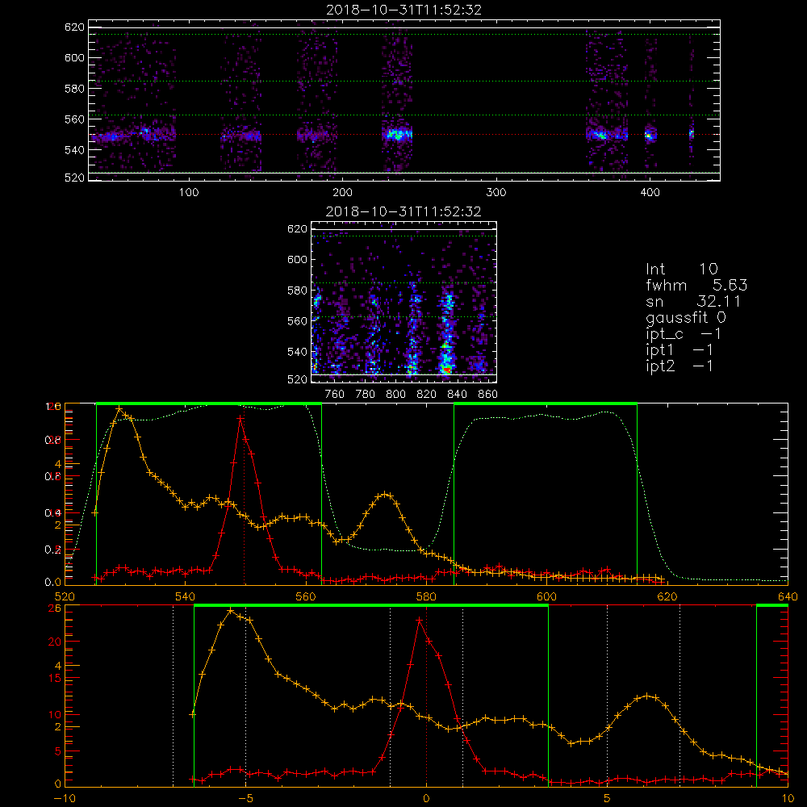Click the 'ipt1 -1' parameter line
The width and height of the screenshot is (807, 807).
point(679,350)
